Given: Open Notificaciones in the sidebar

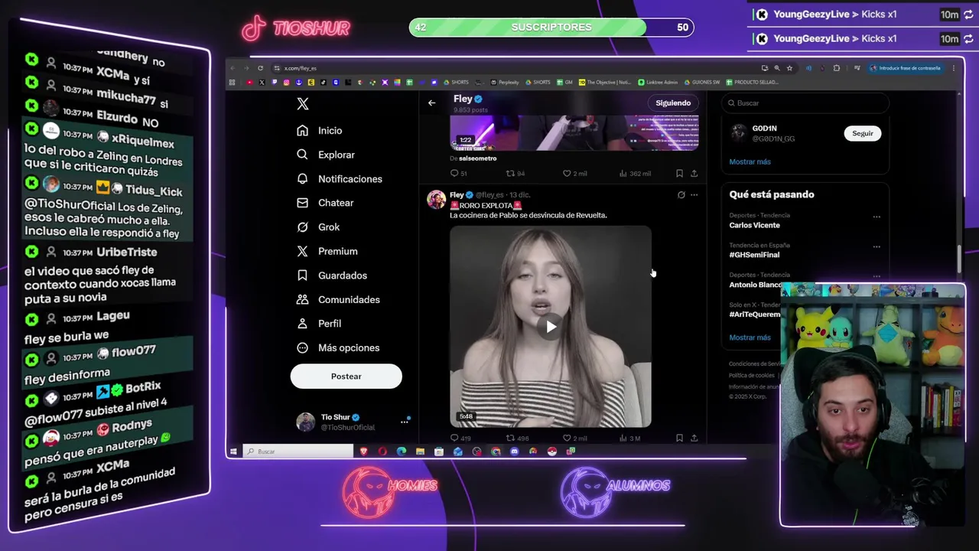Looking at the screenshot, I should 340,179.
